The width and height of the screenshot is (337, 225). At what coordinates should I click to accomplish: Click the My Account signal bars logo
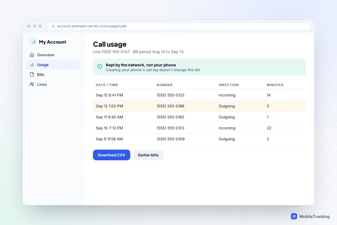point(33,42)
